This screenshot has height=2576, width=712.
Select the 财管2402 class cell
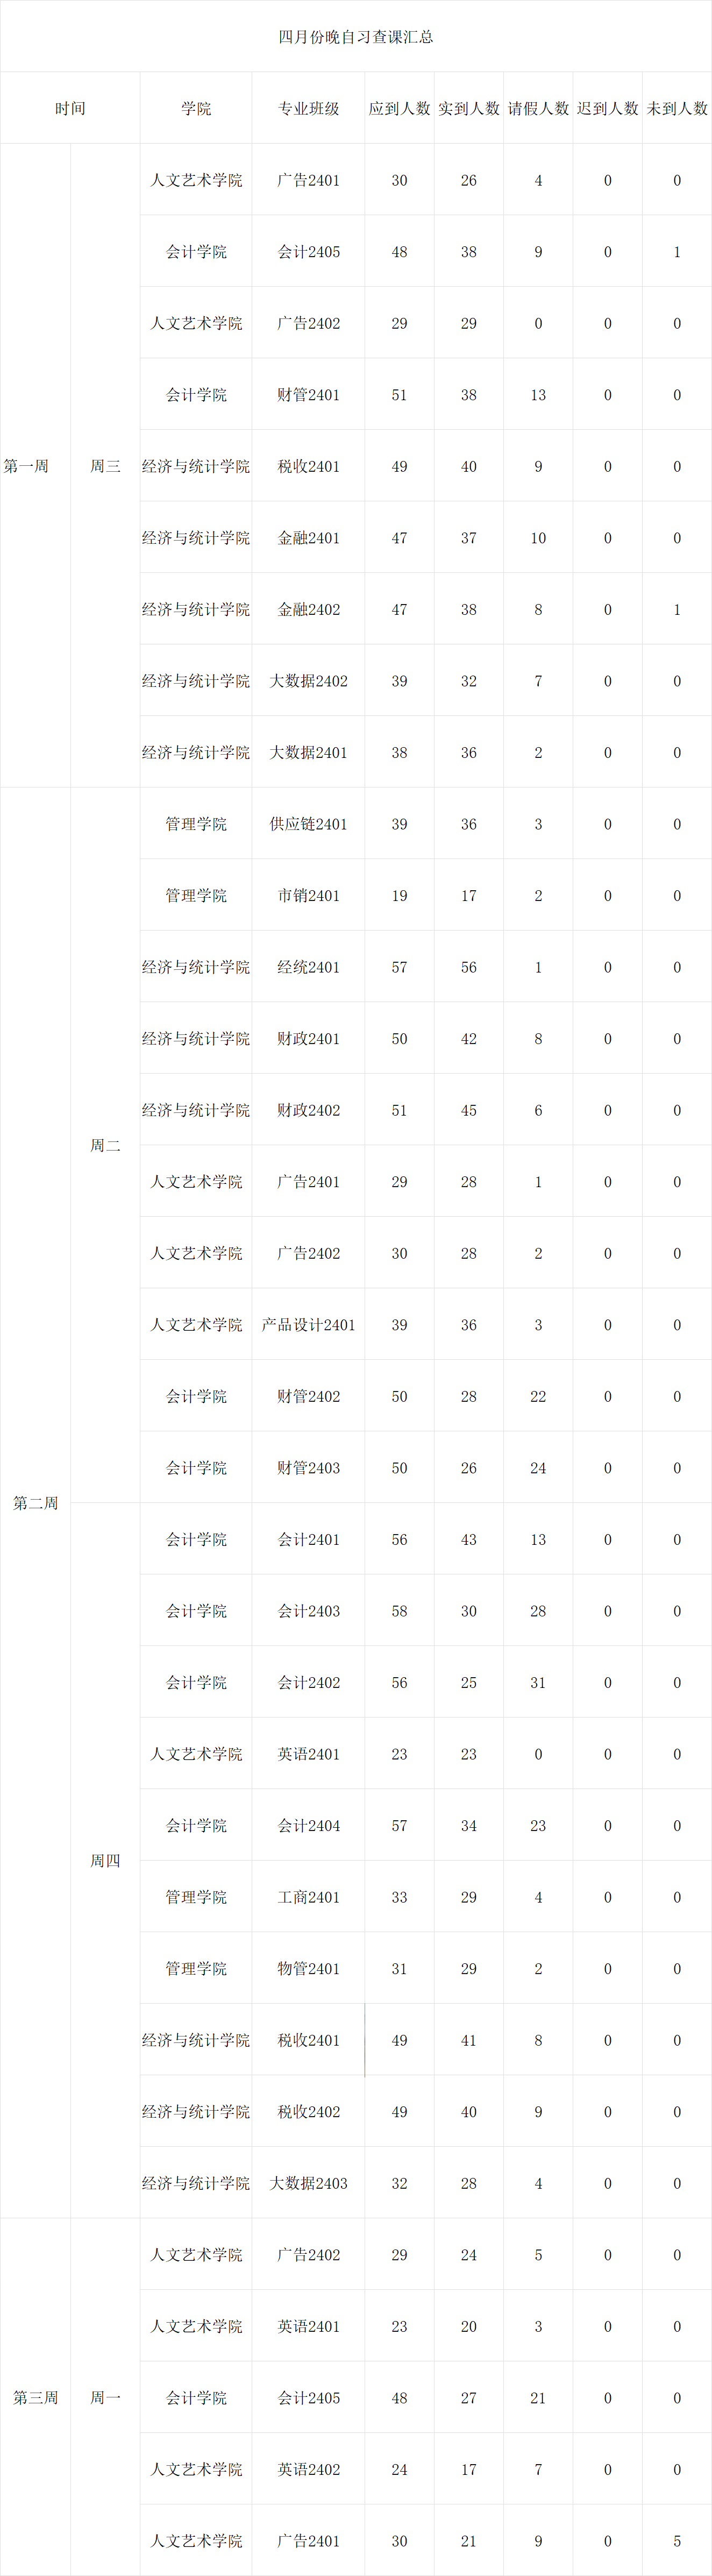(x=309, y=1396)
